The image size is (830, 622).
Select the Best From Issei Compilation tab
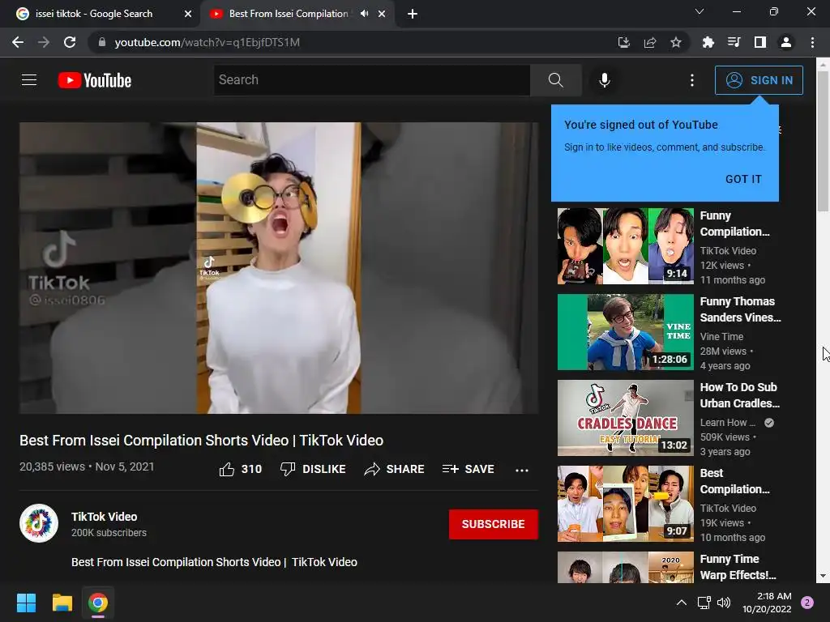coord(289,14)
